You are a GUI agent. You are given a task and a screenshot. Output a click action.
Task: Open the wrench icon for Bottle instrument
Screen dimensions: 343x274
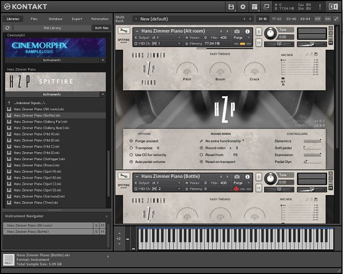(x=124, y=176)
